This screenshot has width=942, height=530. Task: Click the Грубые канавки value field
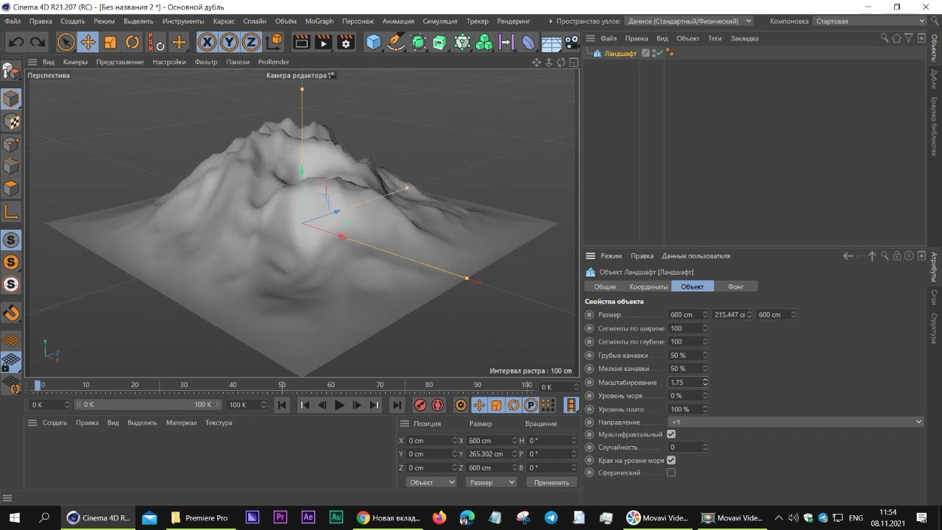[x=684, y=356]
